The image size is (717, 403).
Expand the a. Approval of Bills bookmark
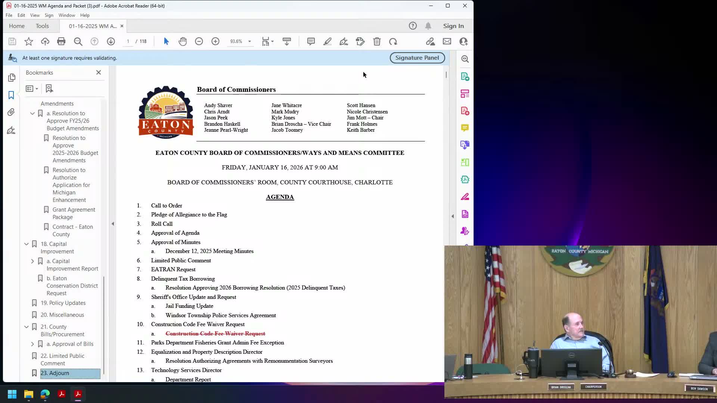32,344
